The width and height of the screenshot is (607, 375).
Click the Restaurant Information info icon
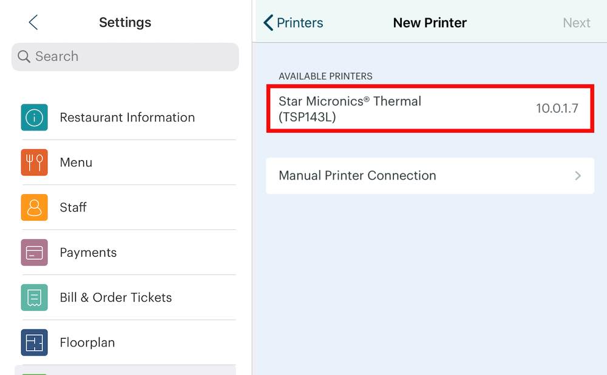pos(34,117)
